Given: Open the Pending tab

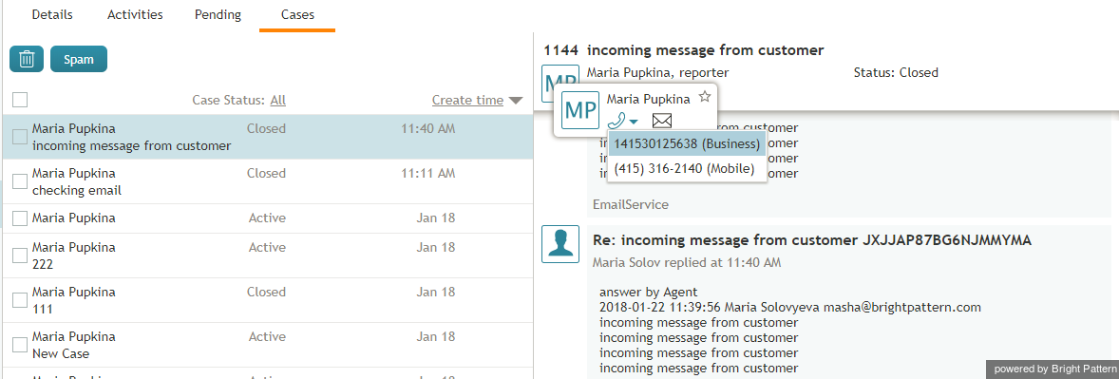Looking at the screenshot, I should pos(218,14).
